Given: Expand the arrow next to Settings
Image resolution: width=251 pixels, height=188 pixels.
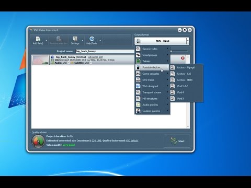Looking at the screenshot, I should point(83,41).
